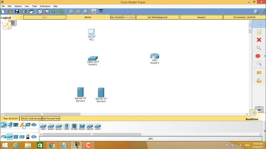Click the device list horizontal scrollbar

[x=92, y=134]
